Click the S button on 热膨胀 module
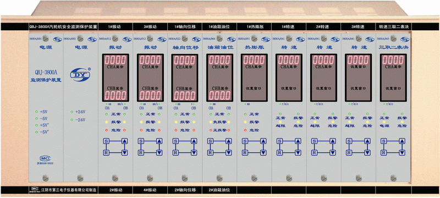The height and width of the screenshot is (198, 440). tap(245, 141)
